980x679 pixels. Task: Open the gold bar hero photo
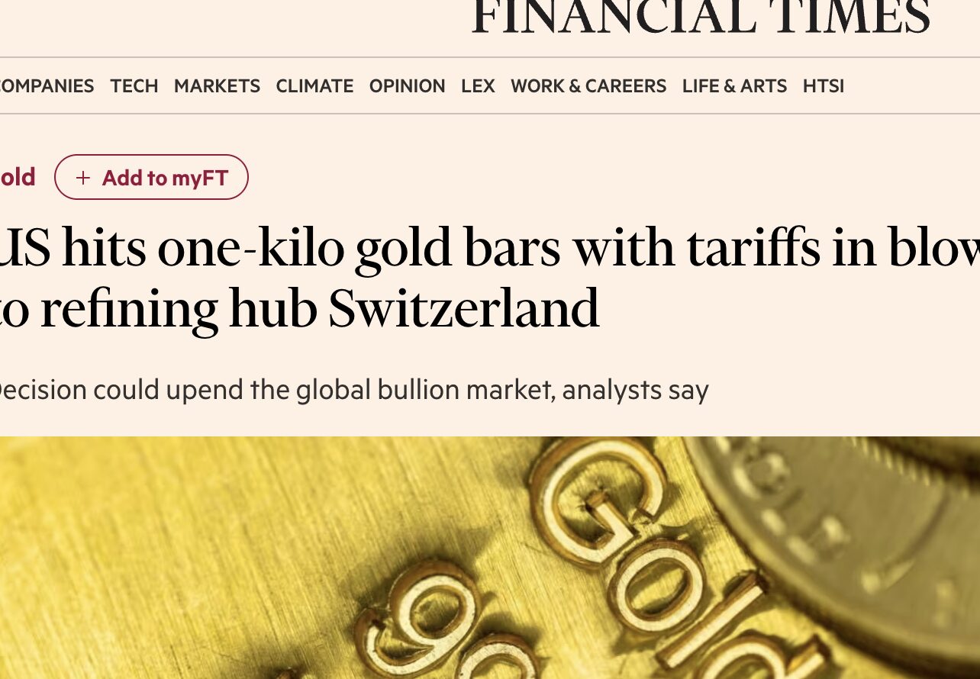coord(490,558)
